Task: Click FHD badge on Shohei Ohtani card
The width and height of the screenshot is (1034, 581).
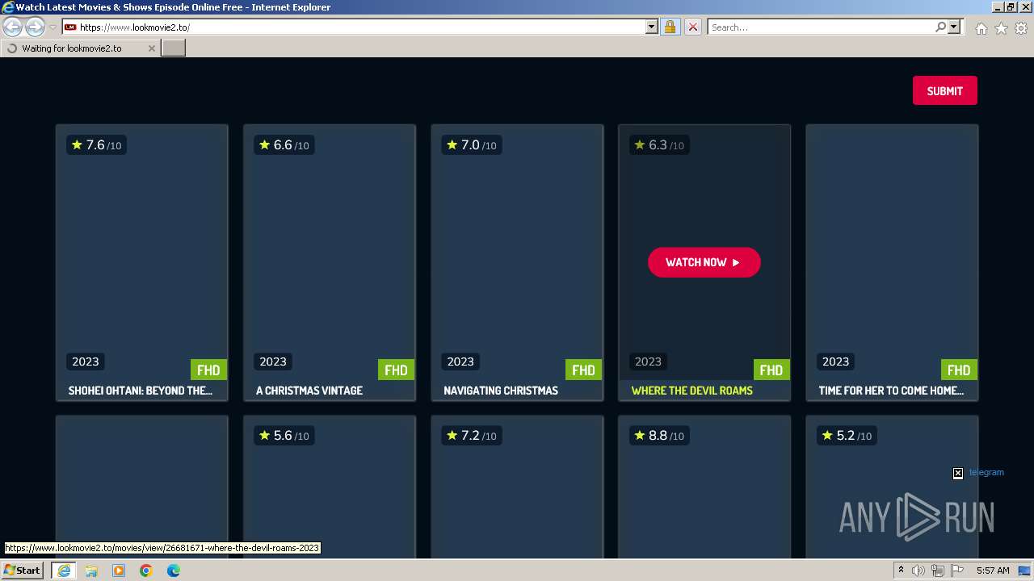Action: pyautogui.click(x=208, y=370)
